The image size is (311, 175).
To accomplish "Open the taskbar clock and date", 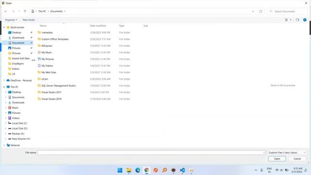I will (297, 170).
